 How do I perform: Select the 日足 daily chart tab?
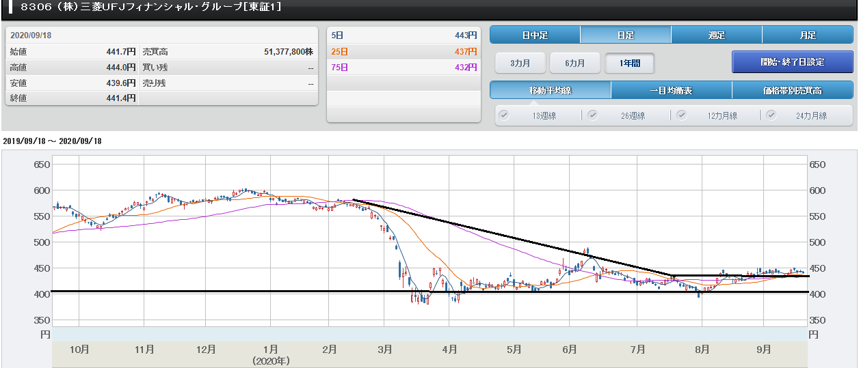tap(626, 35)
